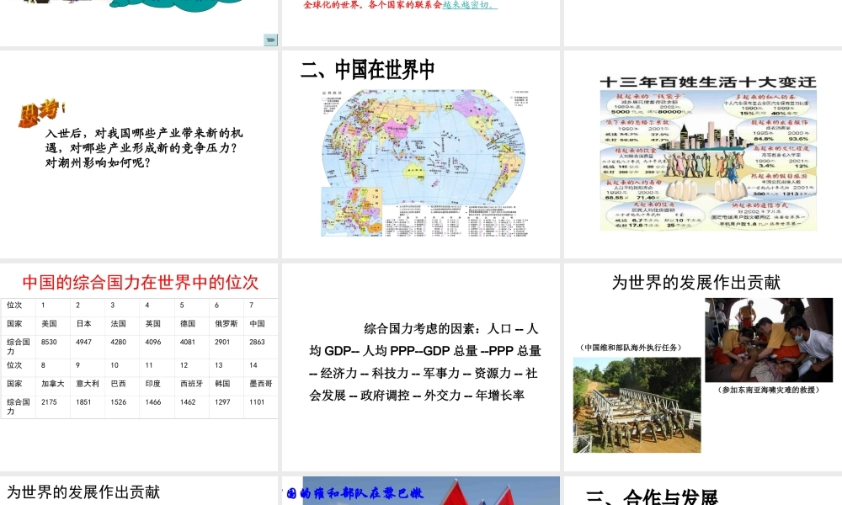Screen dimensions: 842x505
Task: Click the value 1851 in the table
Action: (x=83, y=402)
